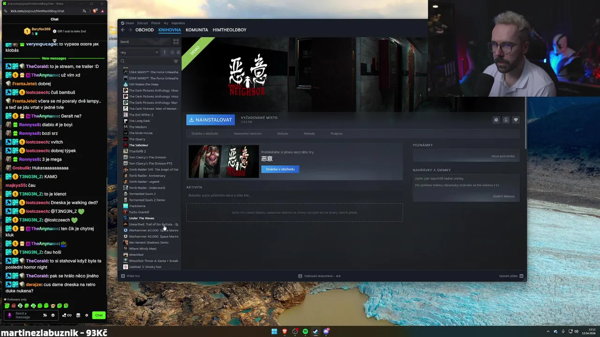600x337 pixels.
Task: Select Turbo Overkill in library
Action: 139,212
